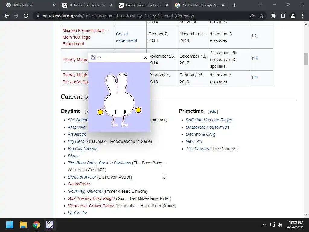Screen dimensions: 309x232
Task: Reload the Wikipedia page
Action: [26, 16]
